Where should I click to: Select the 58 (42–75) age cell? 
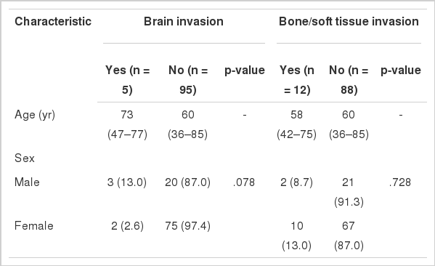(x=296, y=124)
